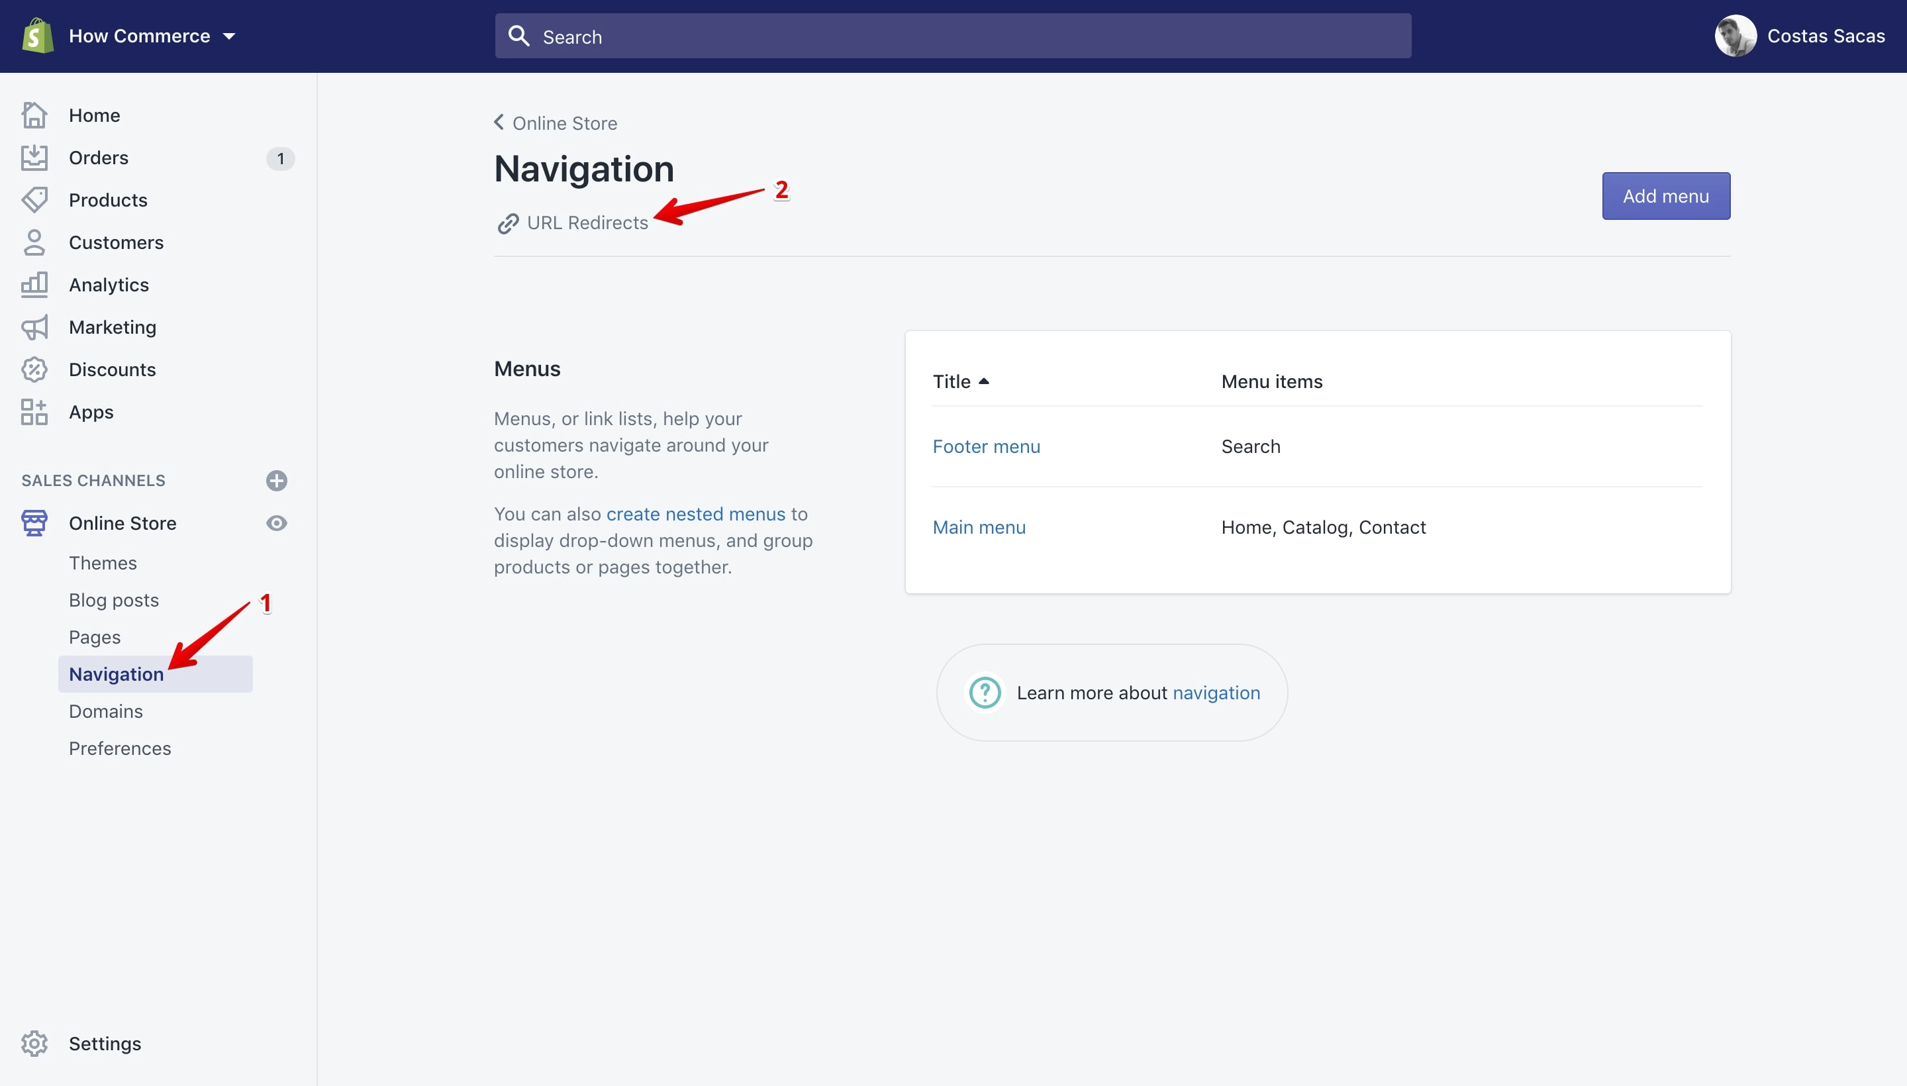Click the Menu items column header
This screenshot has height=1086, width=1907.
(x=1271, y=381)
